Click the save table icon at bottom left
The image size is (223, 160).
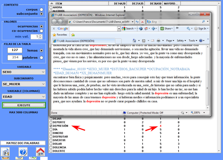[x=5, y=152]
